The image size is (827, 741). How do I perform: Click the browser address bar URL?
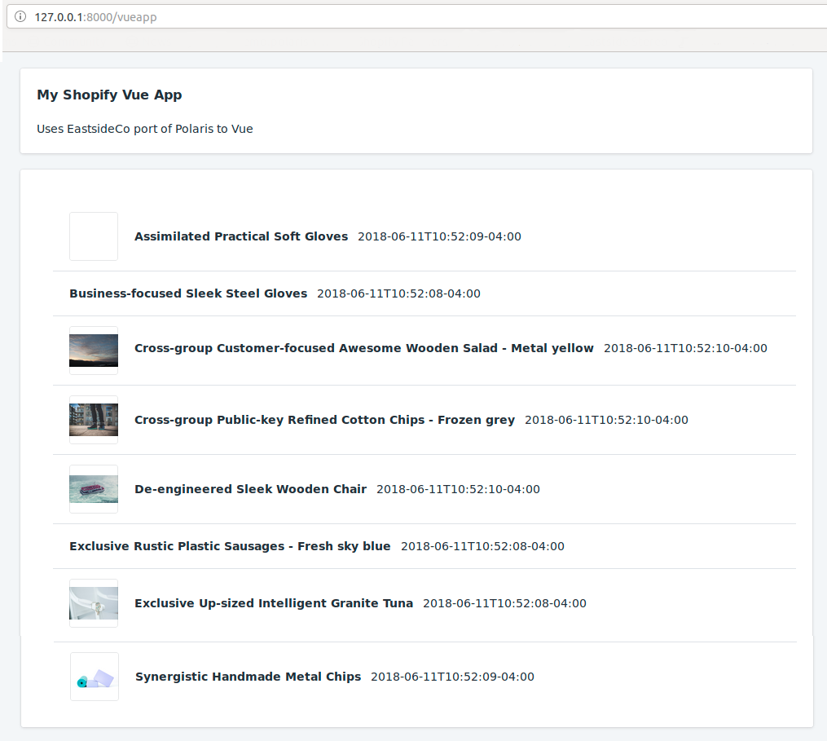coord(95,16)
